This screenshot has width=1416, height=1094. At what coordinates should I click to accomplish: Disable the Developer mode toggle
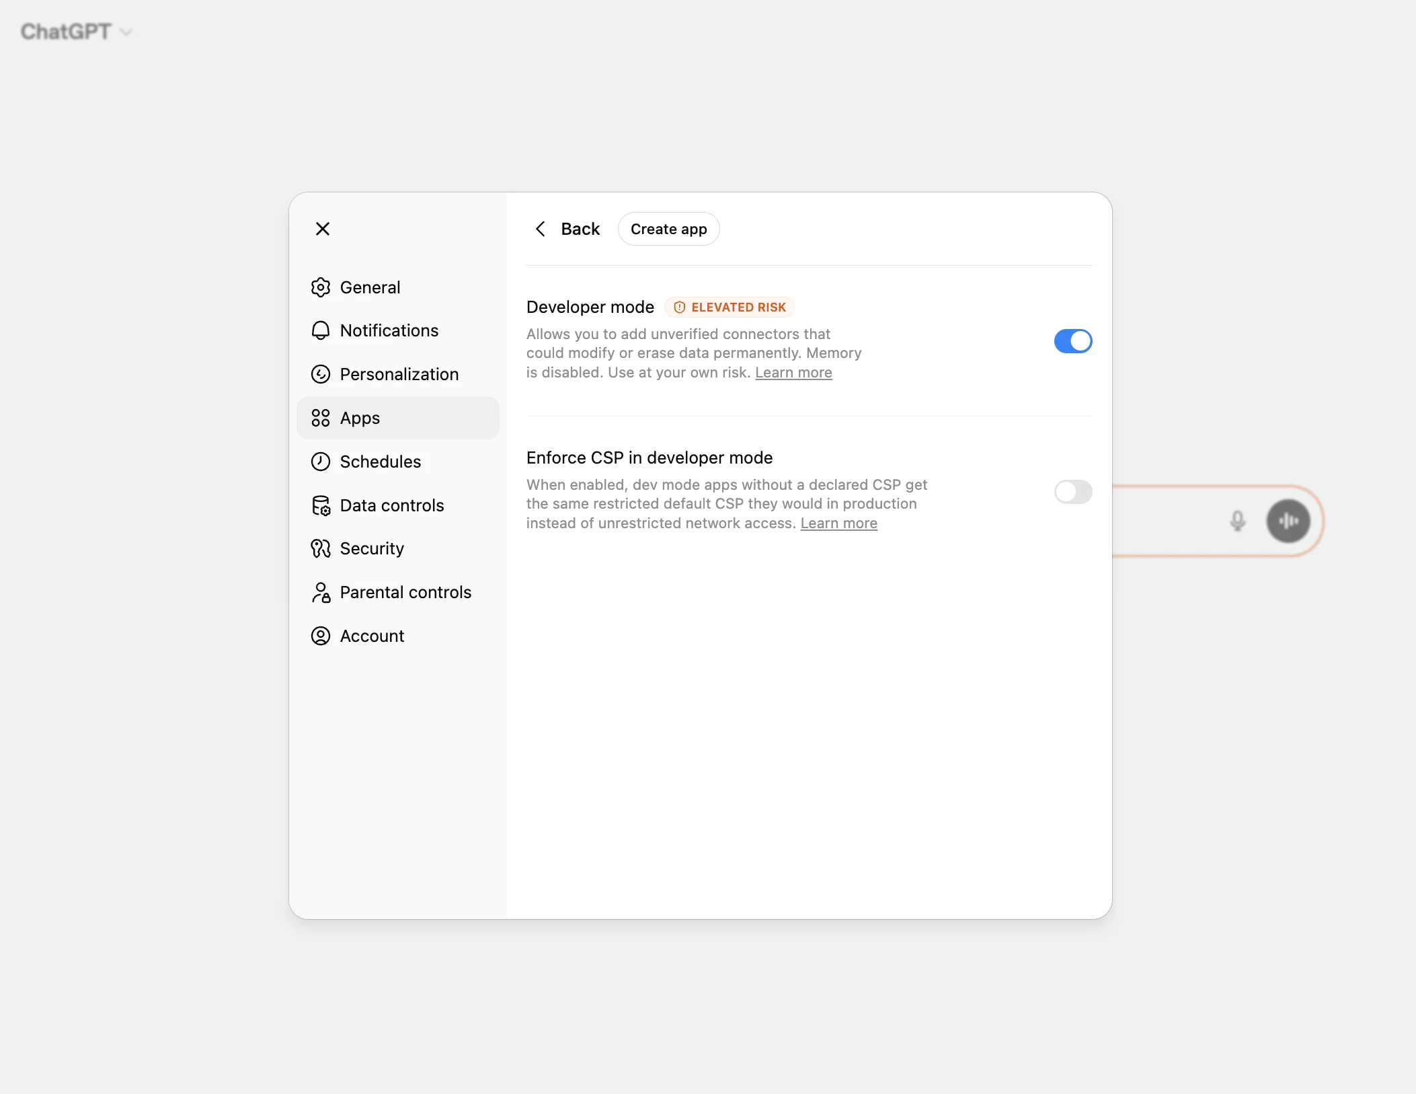pyautogui.click(x=1073, y=341)
